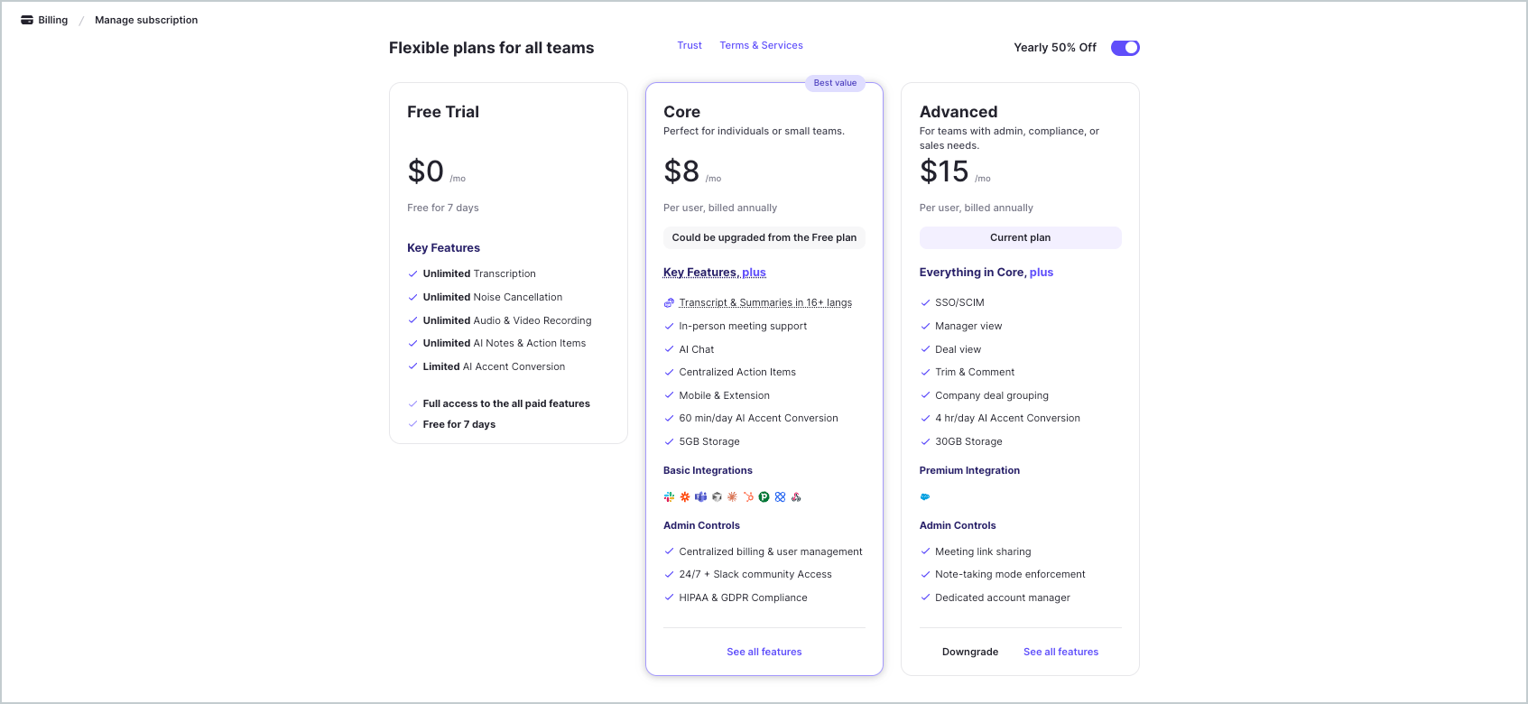Click the Key Features, plus link
The image size is (1528, 704).
coord(714,273)
